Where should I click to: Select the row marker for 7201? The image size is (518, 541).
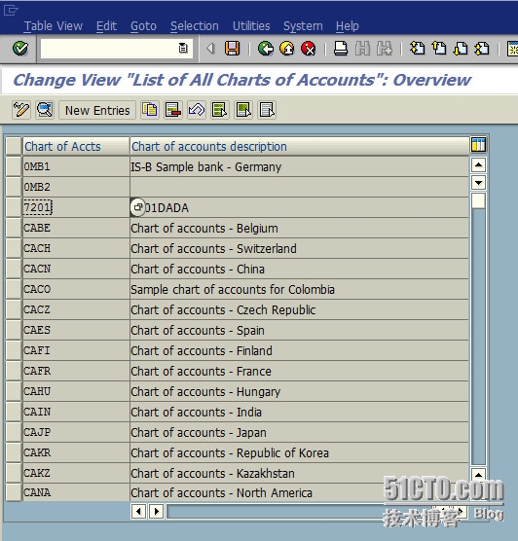[14, 207]
